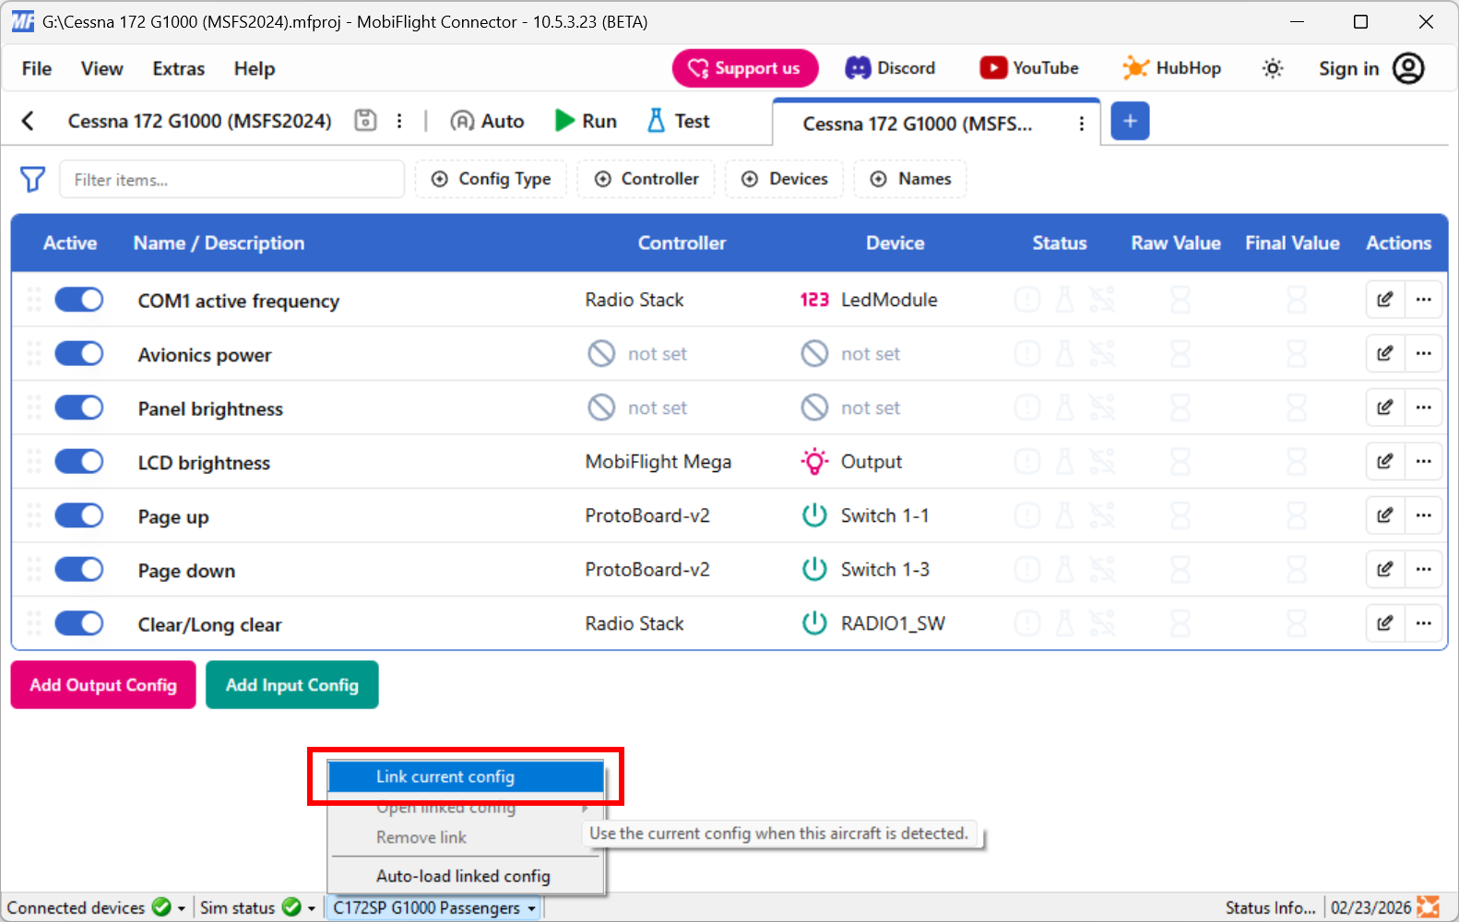1459x922 pixels.
Task: Click the Test flask icon
Action: pos(657,121)
